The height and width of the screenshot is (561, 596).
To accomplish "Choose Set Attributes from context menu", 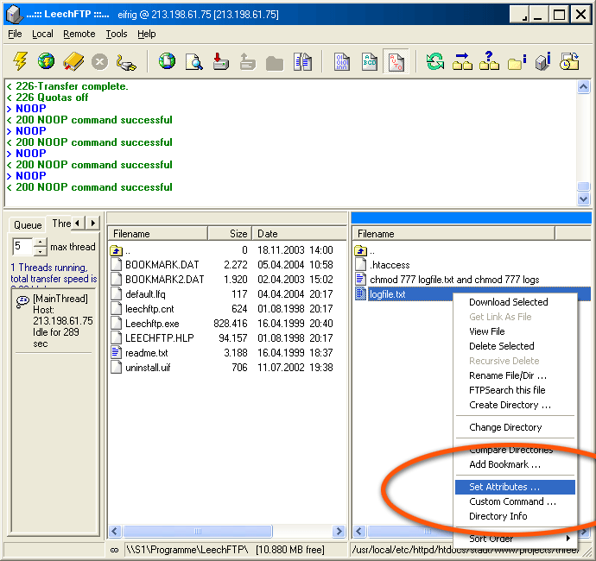I will click(515, 487).
